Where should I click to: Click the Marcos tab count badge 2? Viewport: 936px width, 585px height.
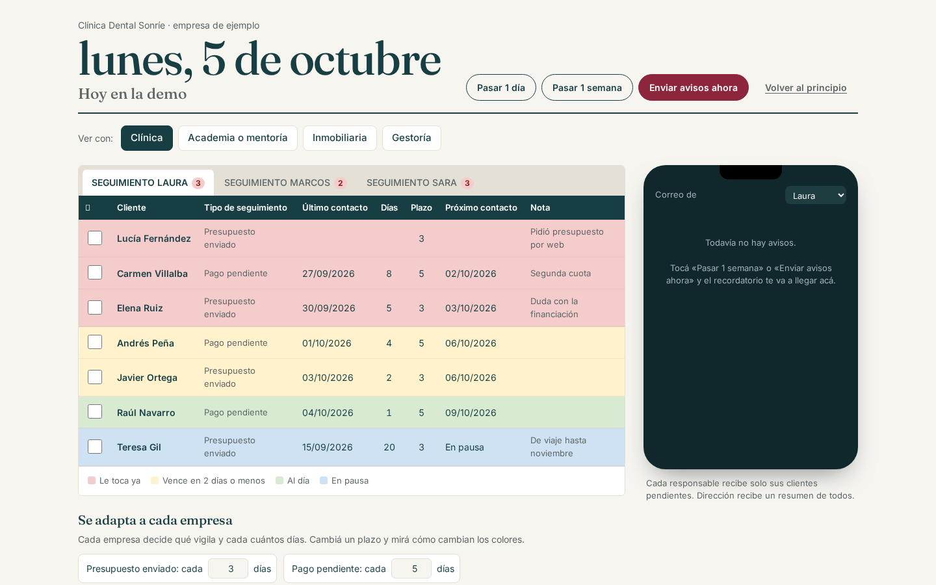coord(340,183)
